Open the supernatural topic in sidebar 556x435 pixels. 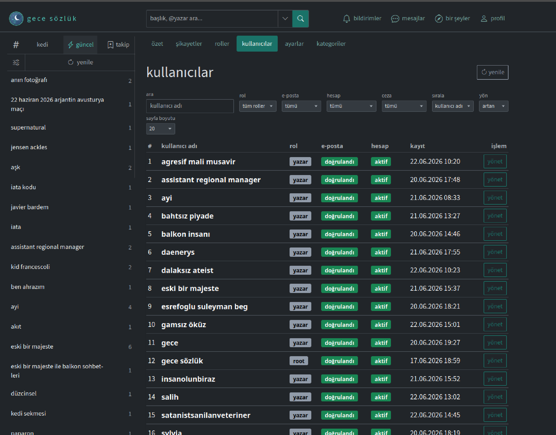[x=28, y=128]
